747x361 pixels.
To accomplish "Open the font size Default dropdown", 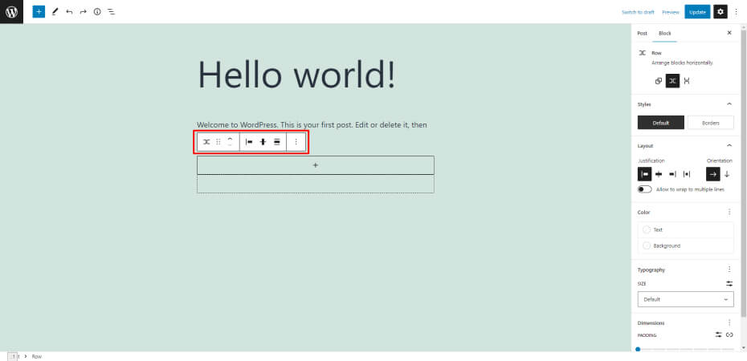I will coord(685,299).
